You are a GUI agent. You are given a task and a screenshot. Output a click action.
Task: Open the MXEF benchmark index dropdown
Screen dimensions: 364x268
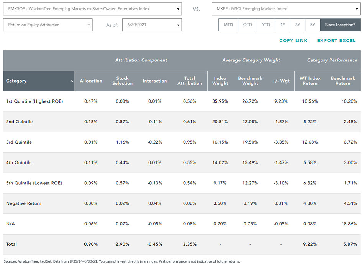tap(286, 9)
